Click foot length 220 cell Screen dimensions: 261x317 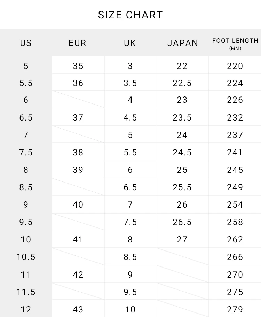[235, 66]
